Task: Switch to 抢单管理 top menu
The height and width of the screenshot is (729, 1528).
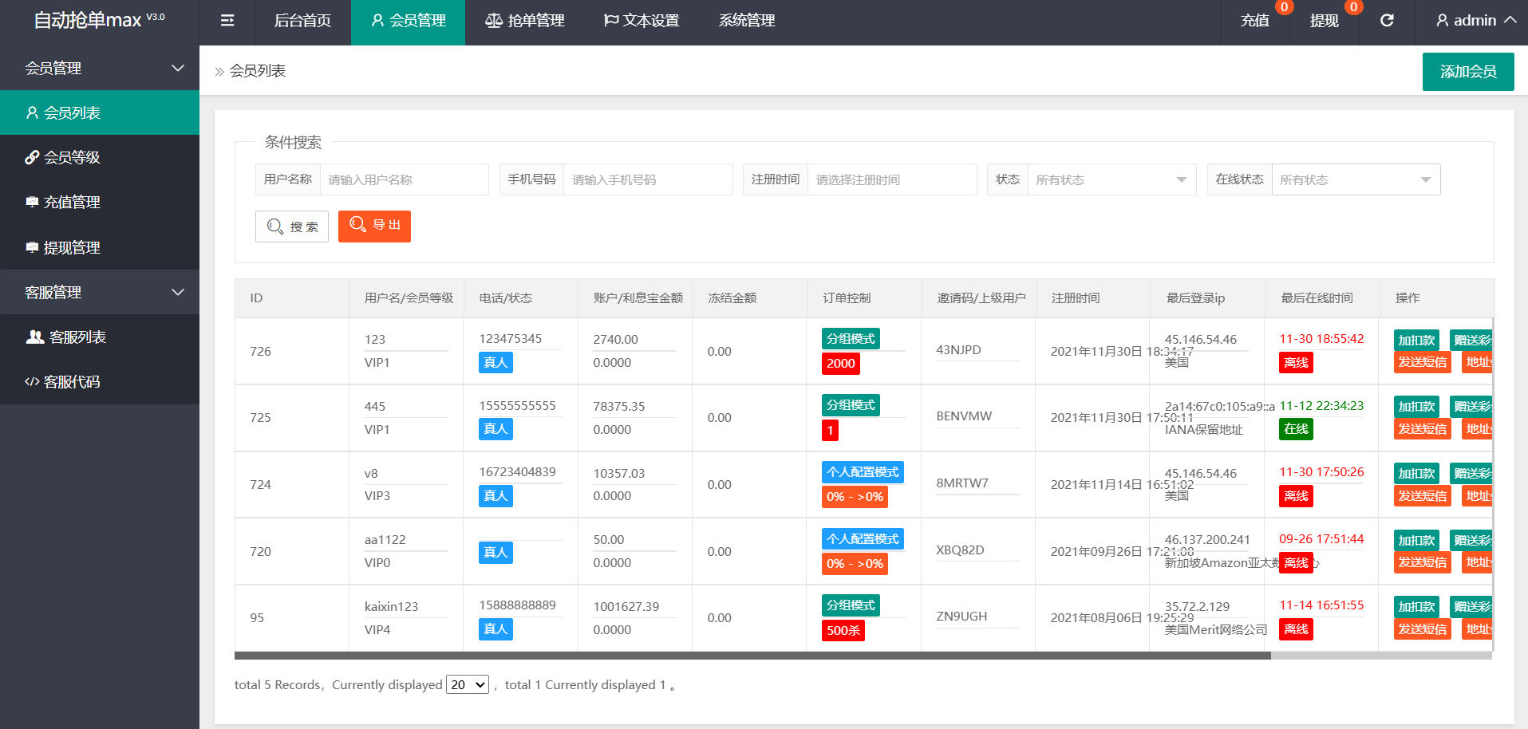Action: (x=525, y=21)
